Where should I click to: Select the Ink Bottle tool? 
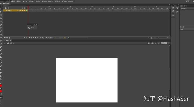(x=1, y=60)
